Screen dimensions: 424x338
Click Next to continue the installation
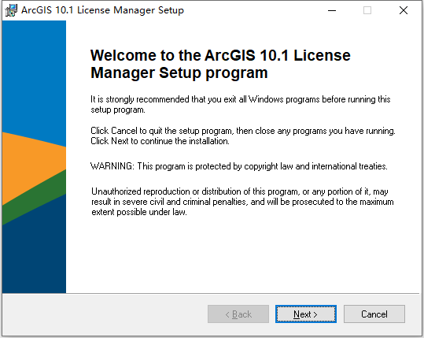[x=306, y=314]
